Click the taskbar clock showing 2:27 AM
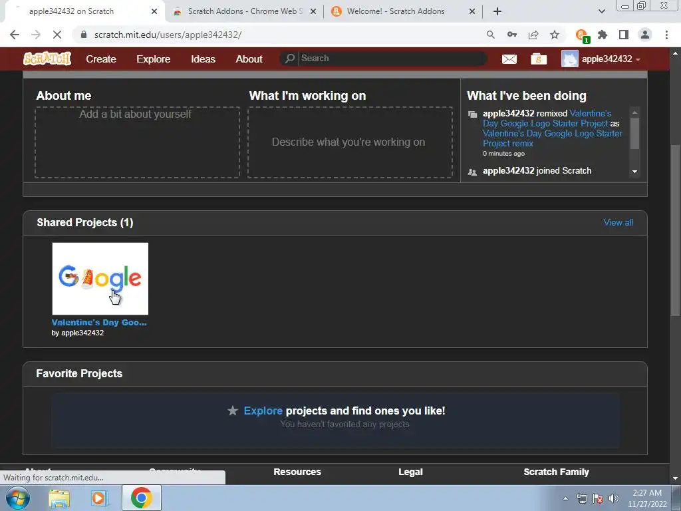 pyautogui.click(x=647, y=498)
